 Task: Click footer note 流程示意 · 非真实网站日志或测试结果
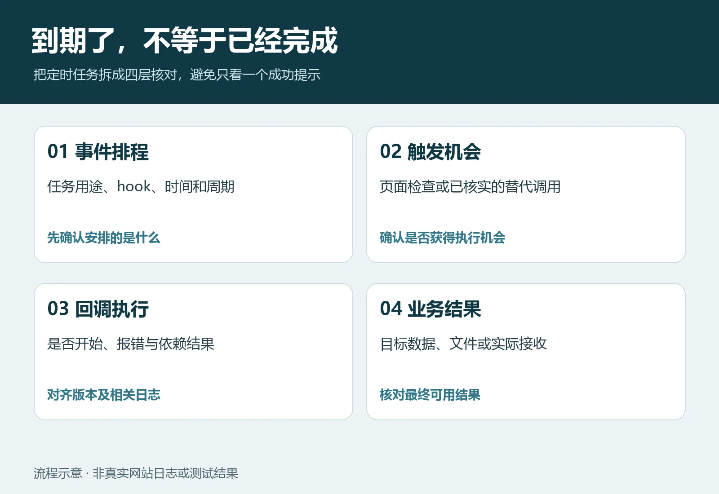click(x=136, y=473)
